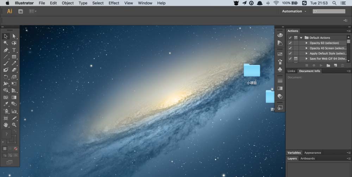Expand the Opacity 40 Screen action
This screenshot has width=352, height=177.
pos(307,48)
